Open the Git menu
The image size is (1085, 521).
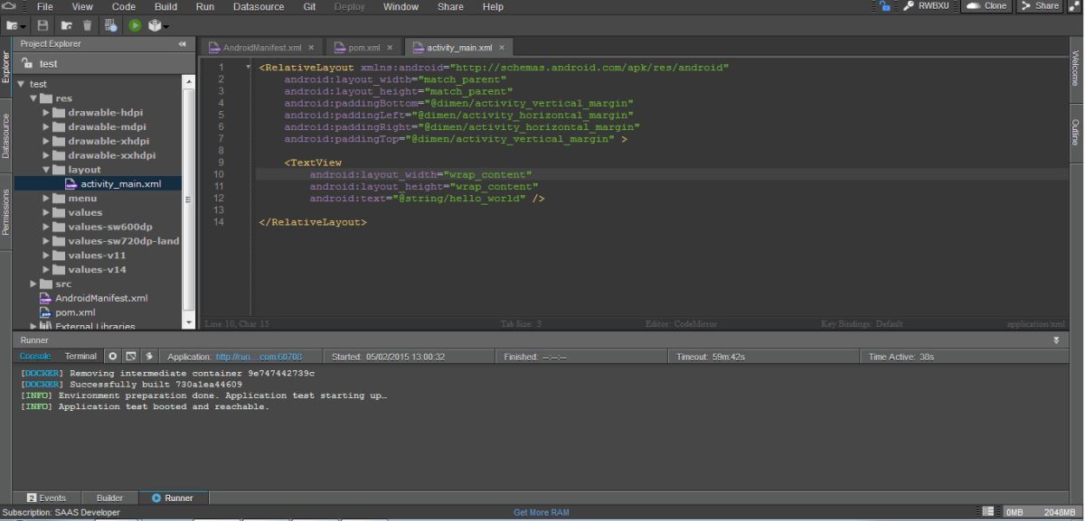[309, 6]
